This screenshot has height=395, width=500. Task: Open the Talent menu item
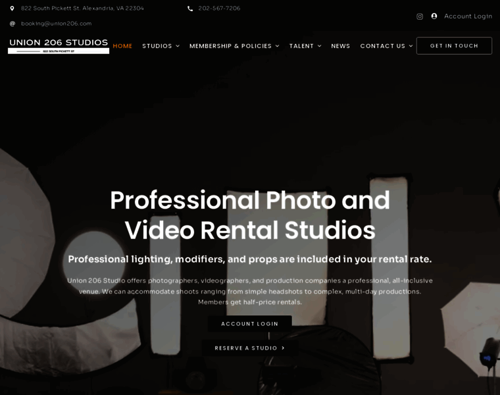301,46
